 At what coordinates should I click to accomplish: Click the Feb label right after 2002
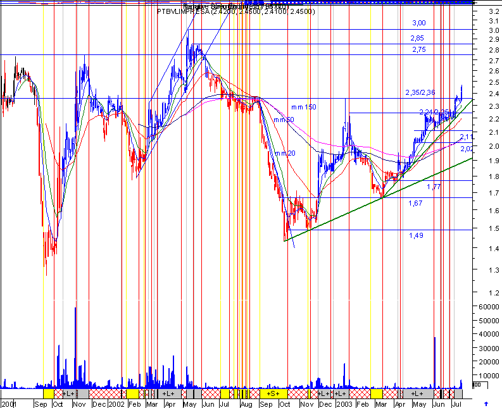coord(134,404)
